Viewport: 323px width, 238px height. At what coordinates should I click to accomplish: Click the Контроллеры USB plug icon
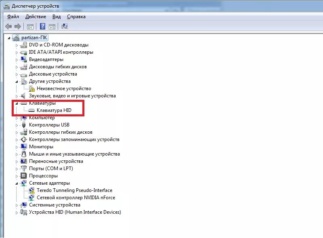[24, 125]
